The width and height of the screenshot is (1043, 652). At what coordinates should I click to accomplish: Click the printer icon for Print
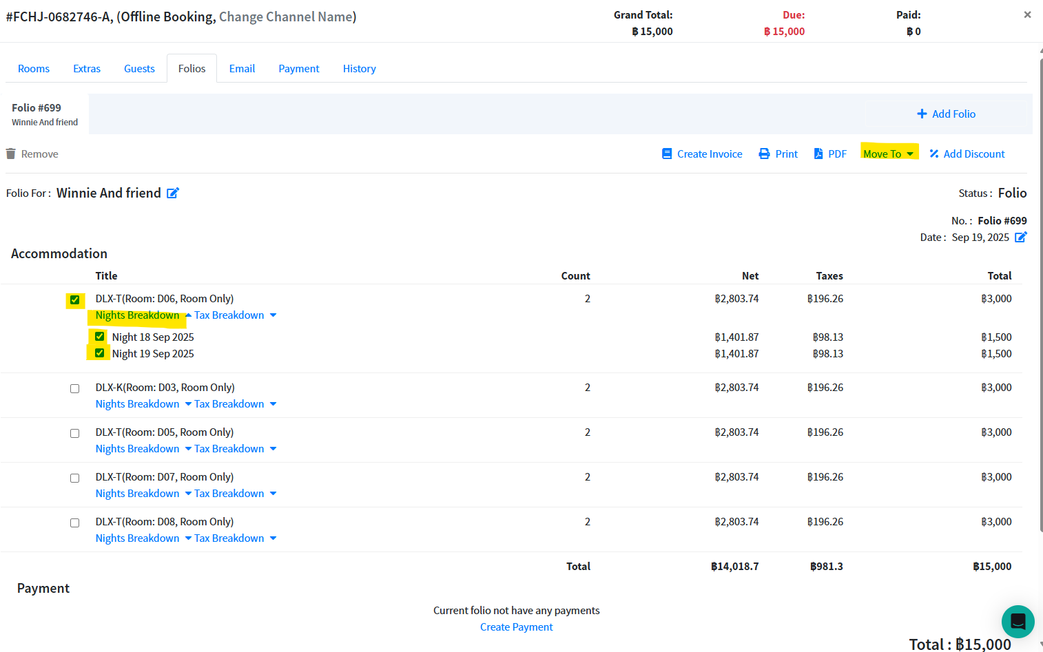point(764,154)
